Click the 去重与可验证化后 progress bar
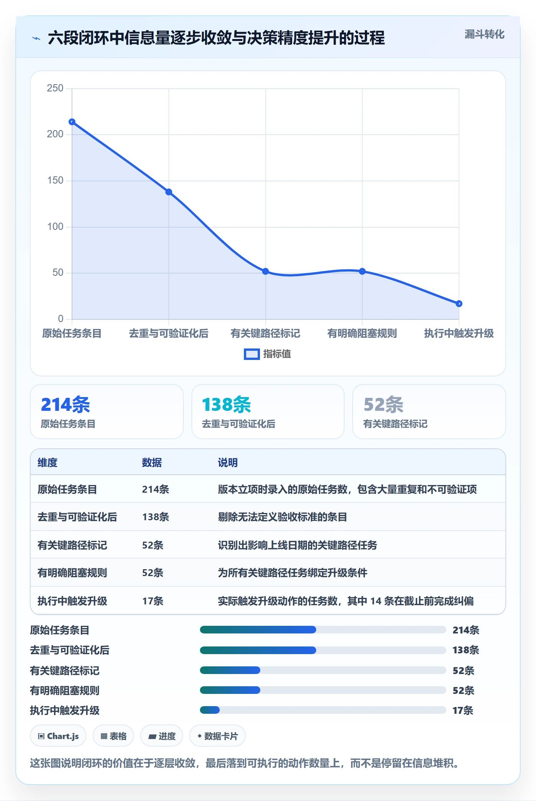 coord(323,650)
